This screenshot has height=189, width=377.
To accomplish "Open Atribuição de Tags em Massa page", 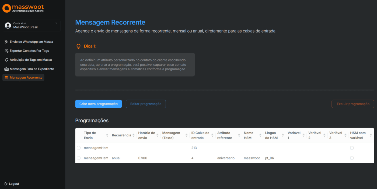I will 31,60.
